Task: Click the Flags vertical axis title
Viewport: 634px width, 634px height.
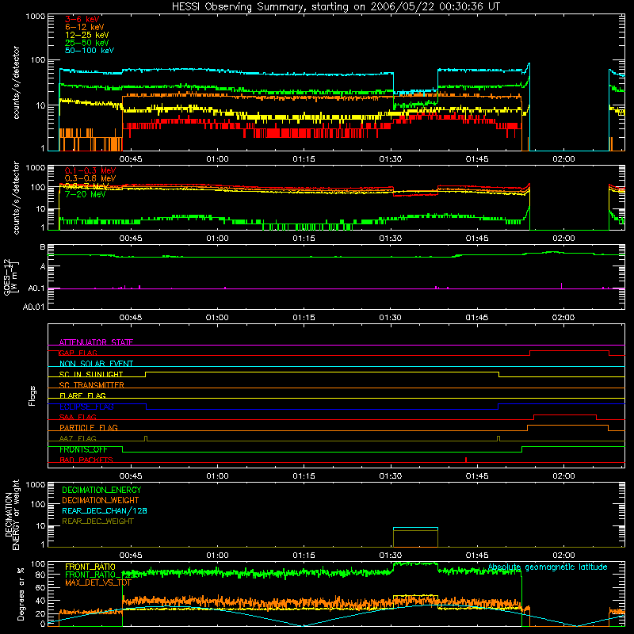Action: pyautogui.click(x=32, y=395)
